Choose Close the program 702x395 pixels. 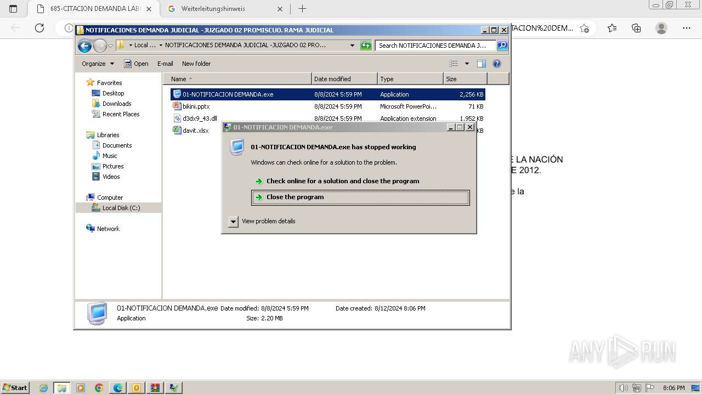click(x=360, y=198)
